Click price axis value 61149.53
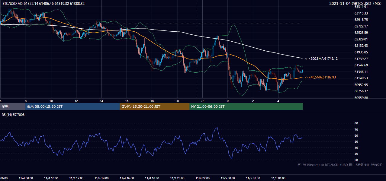 pos(361,78)
